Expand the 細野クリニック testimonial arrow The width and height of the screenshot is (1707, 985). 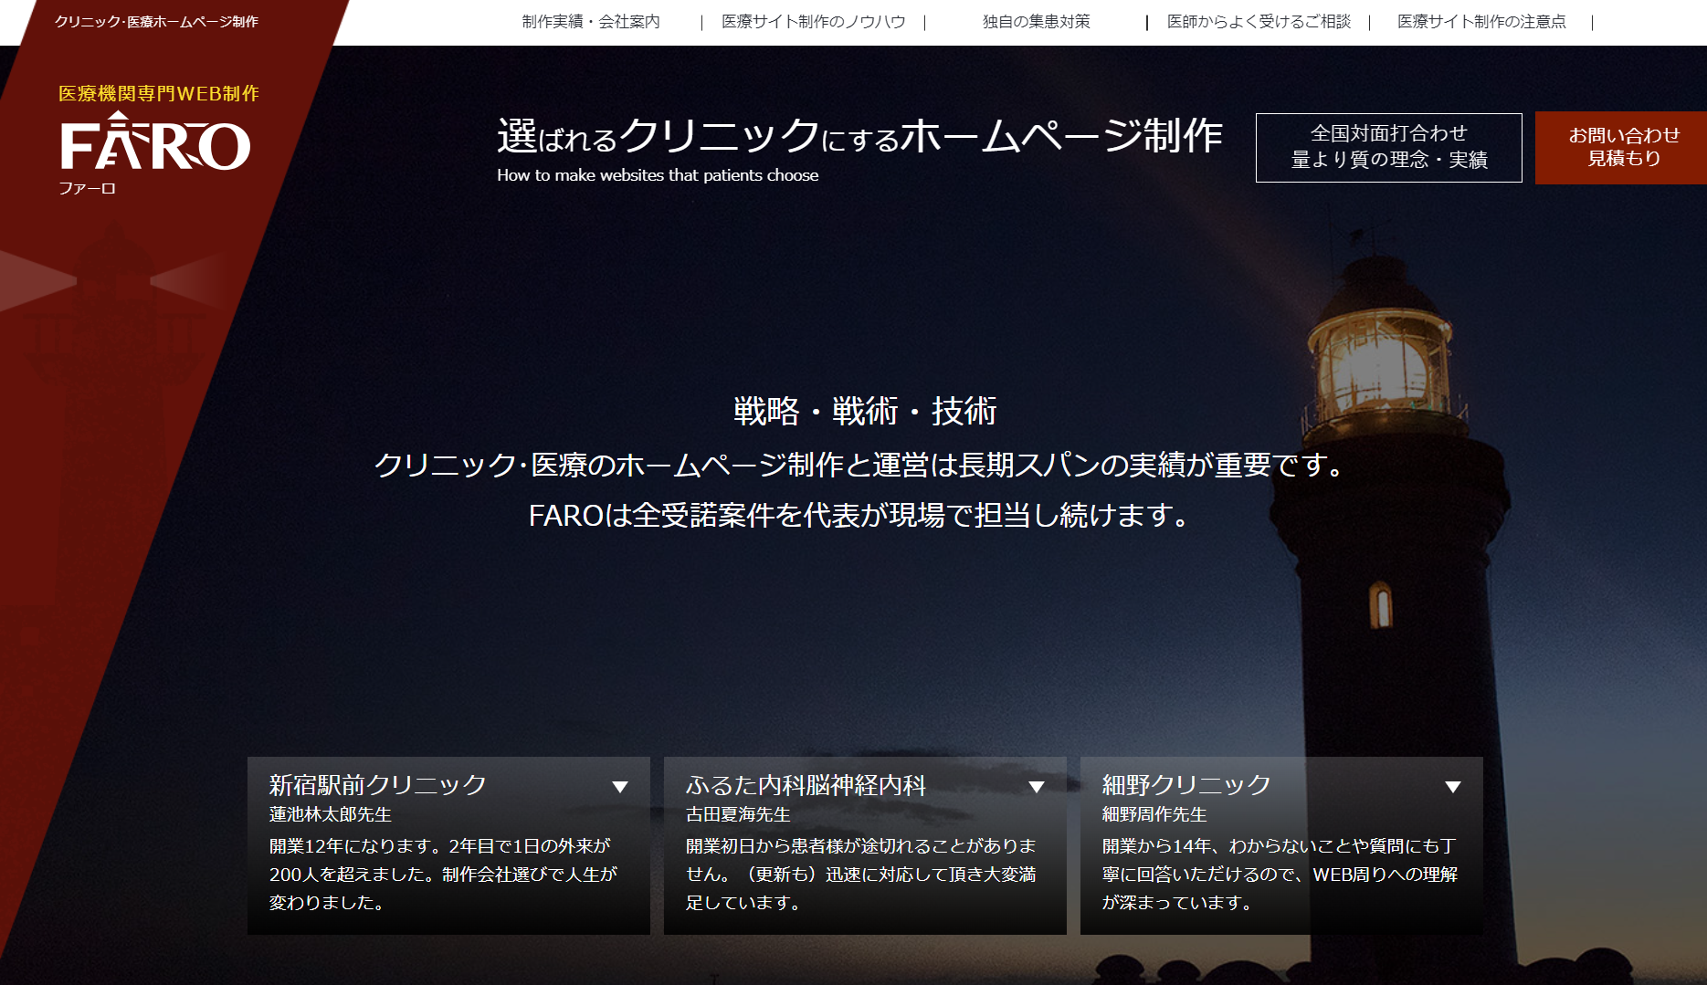point(1453,787)
